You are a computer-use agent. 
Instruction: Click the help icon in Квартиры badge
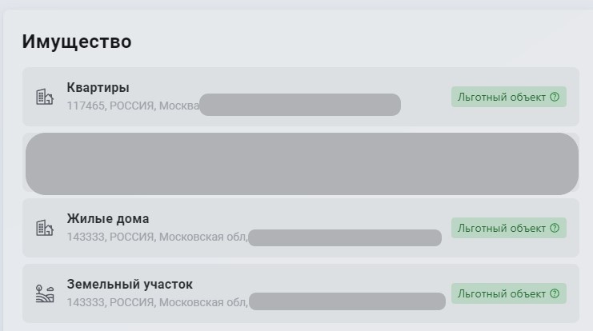tap(555, 97)
